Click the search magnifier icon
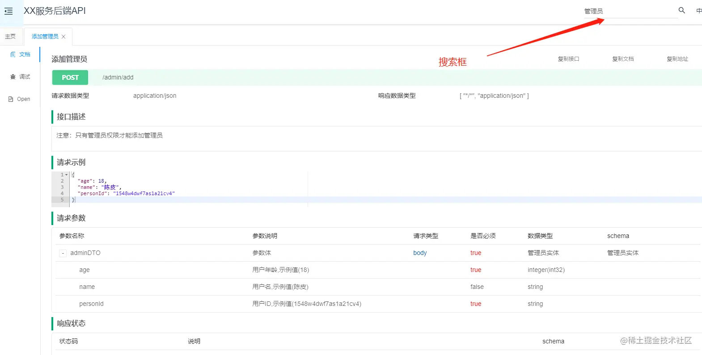Image resolution: width=702 pixels, height=355 pixels. pyautogui.click(x=682, y=10)
